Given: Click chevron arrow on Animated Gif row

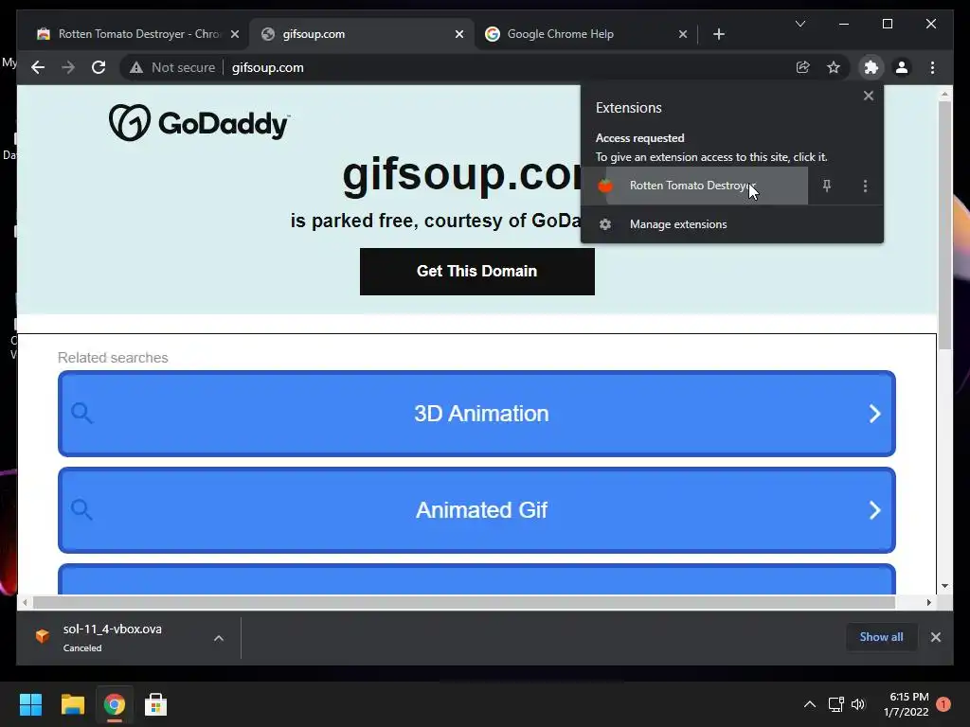Looking at the screenshot, I should [874, 510].
